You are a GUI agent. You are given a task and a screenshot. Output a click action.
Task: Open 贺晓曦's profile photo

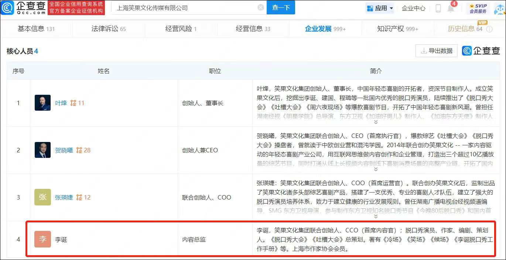point(42,150)
